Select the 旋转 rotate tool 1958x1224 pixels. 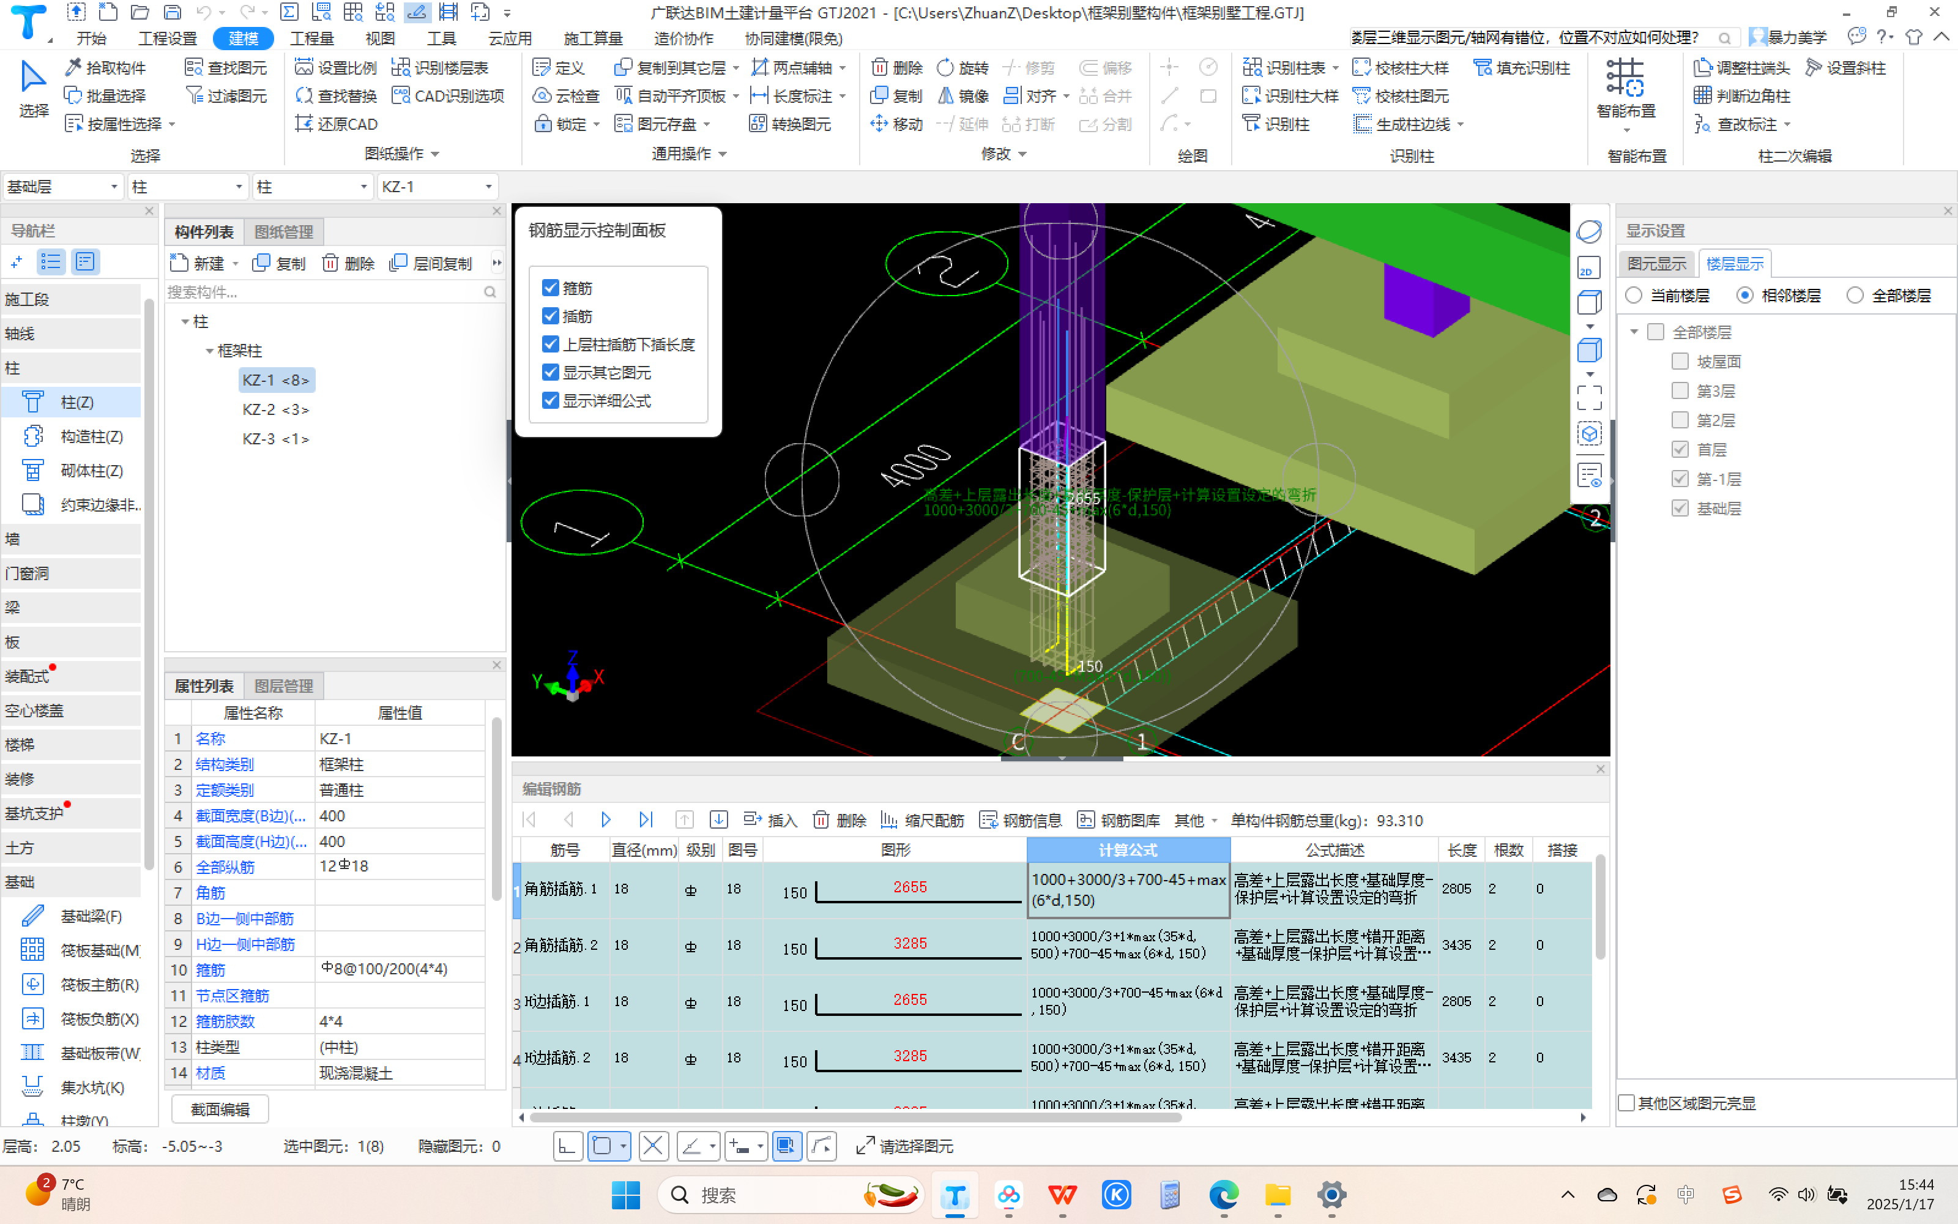pyautogui.click(x=963, y=67)
